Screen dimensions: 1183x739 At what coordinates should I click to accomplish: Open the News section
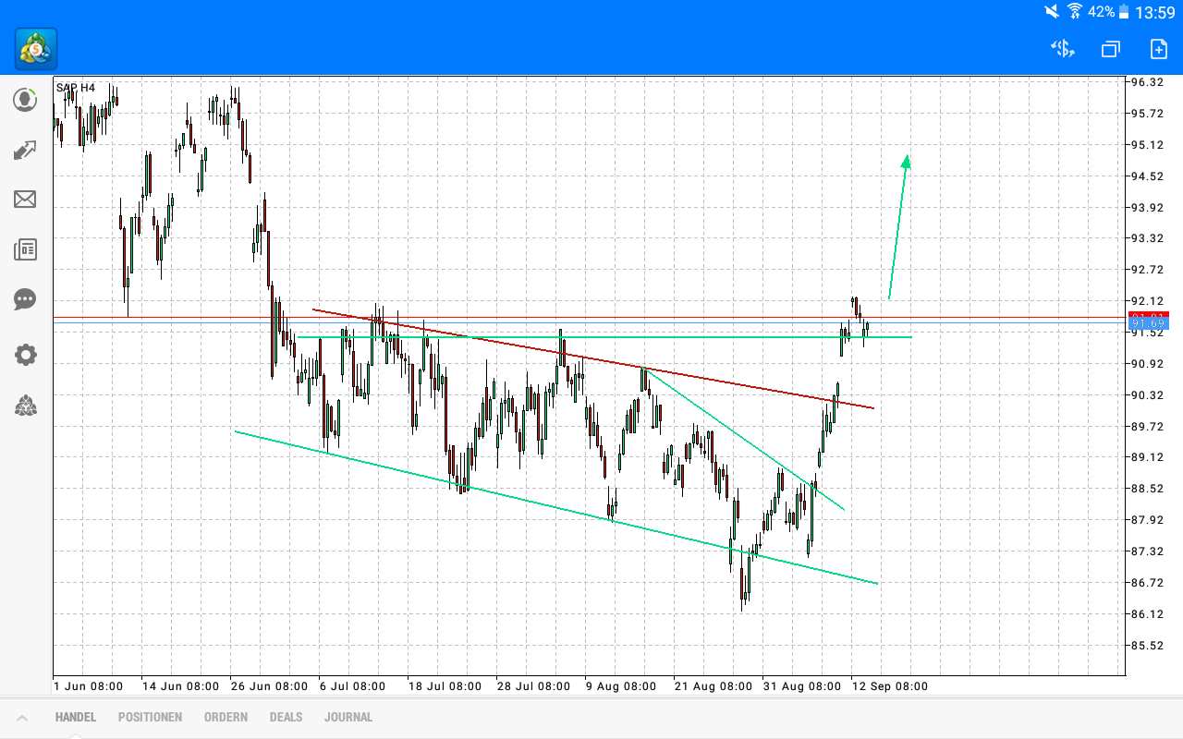pyautogui.click(x=25, y=249)
